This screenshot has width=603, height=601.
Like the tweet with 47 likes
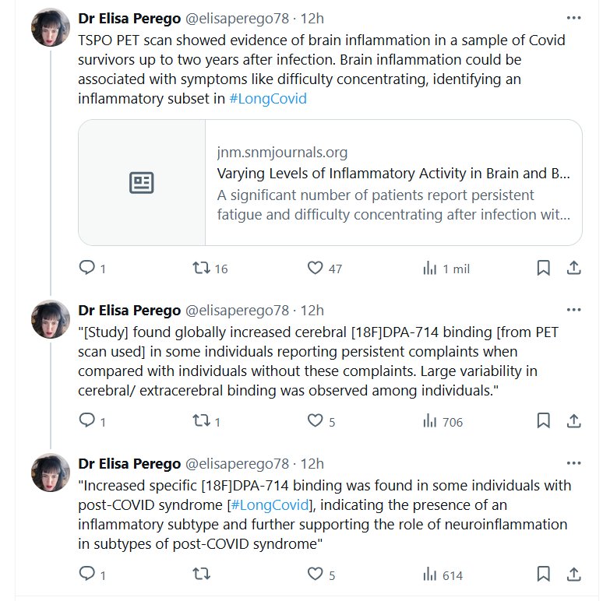pos(315,268)
